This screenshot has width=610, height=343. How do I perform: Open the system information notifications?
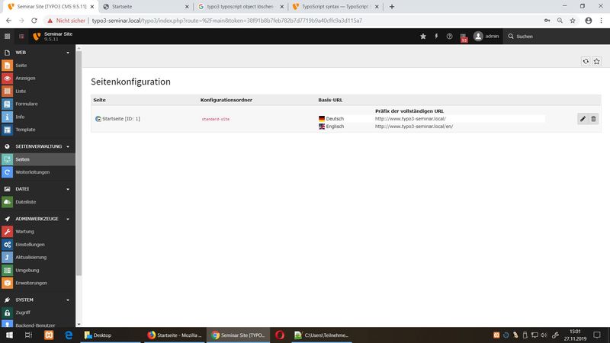pos(464,37)
